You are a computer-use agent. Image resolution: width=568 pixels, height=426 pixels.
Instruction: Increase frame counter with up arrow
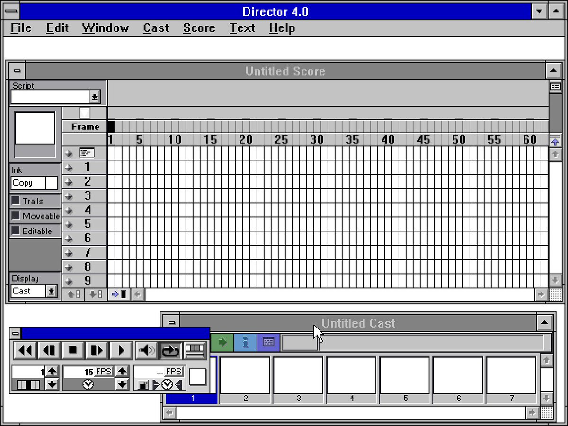[52, 372]
